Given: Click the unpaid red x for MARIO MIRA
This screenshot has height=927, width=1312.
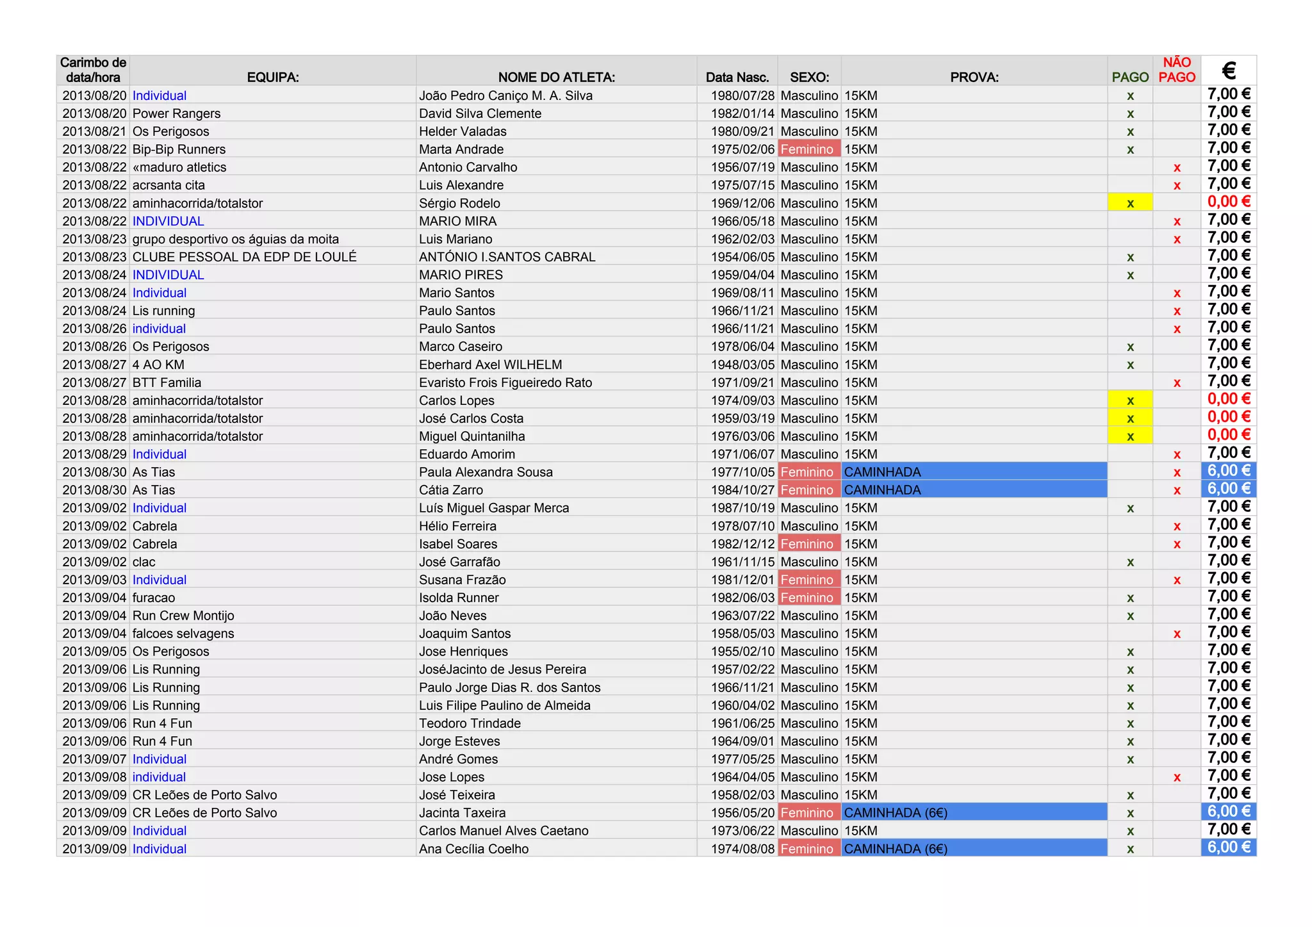Looking at the screenshot, I should 1177,221.
